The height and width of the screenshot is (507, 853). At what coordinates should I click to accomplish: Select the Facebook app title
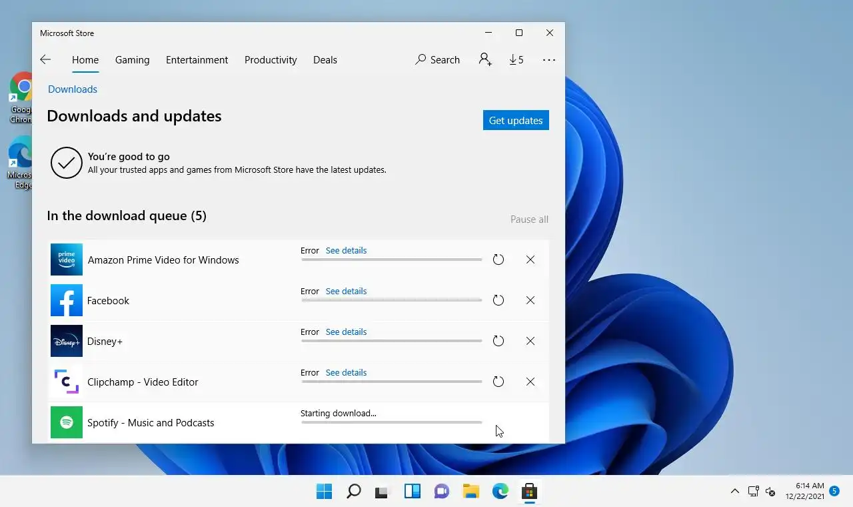click(x=108, y=301)
